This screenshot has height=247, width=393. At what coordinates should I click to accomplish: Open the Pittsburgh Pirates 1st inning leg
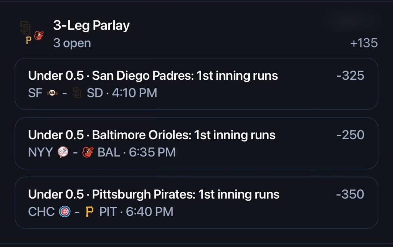tap(196, 203)
